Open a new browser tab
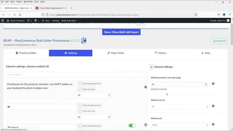The image size is (233, 131). pos(71,8)
